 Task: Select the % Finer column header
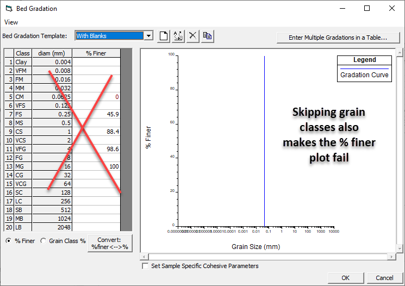96,53
